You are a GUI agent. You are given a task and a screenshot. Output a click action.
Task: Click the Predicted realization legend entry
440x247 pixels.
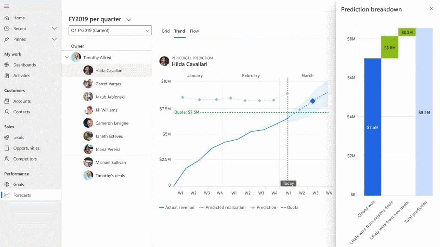pyautogui.click(x=222, y=208)
